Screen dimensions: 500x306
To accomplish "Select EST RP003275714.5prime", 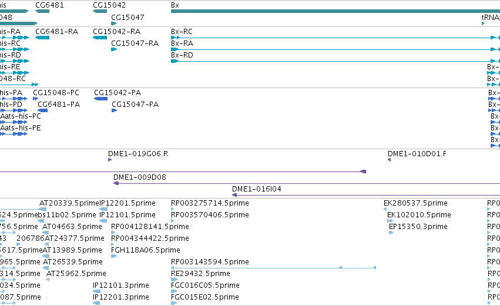I will (x=210, y=203).
